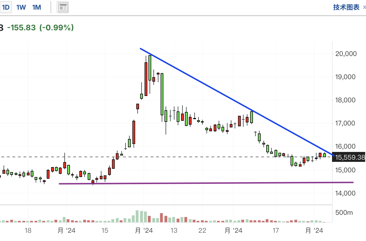Screen dimensions: 366x241
Task: Click the date label 13
Action: pyautogui.click(x=174, y=231)
